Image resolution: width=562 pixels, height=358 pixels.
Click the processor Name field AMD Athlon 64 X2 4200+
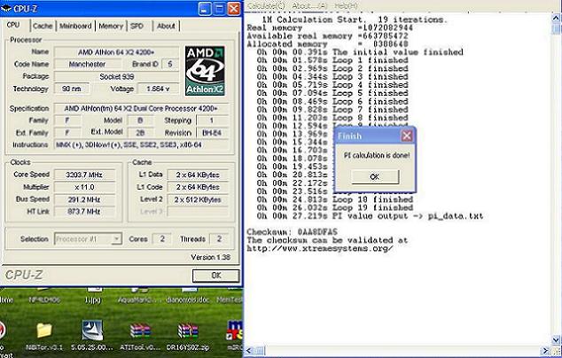click(116, 52)
